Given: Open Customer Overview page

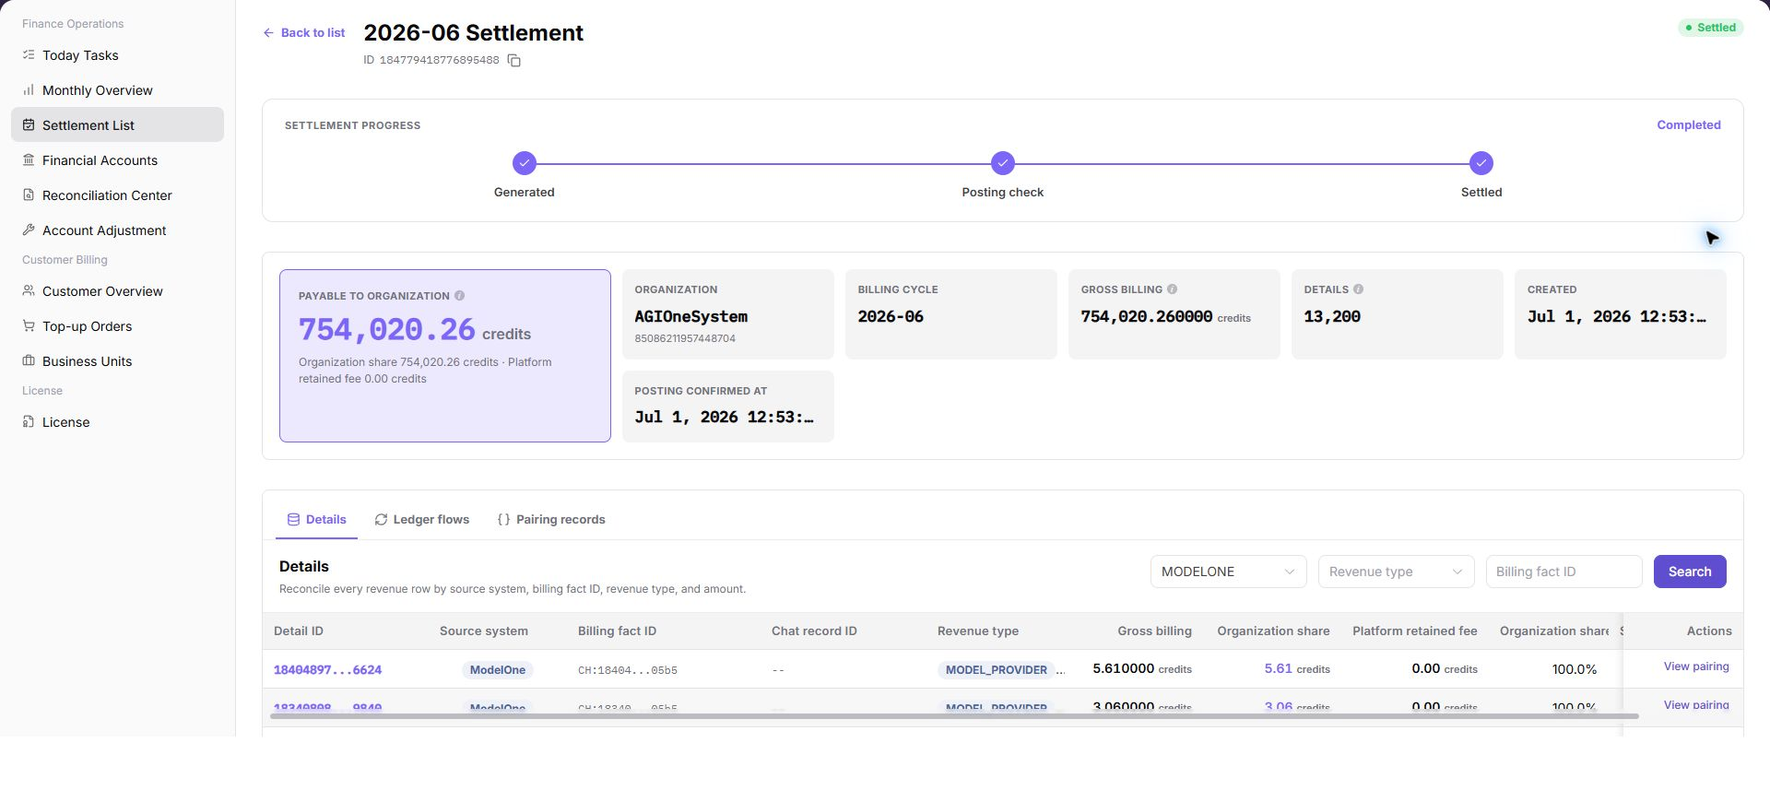Looking at the screenshot, I should coord(117,291).
